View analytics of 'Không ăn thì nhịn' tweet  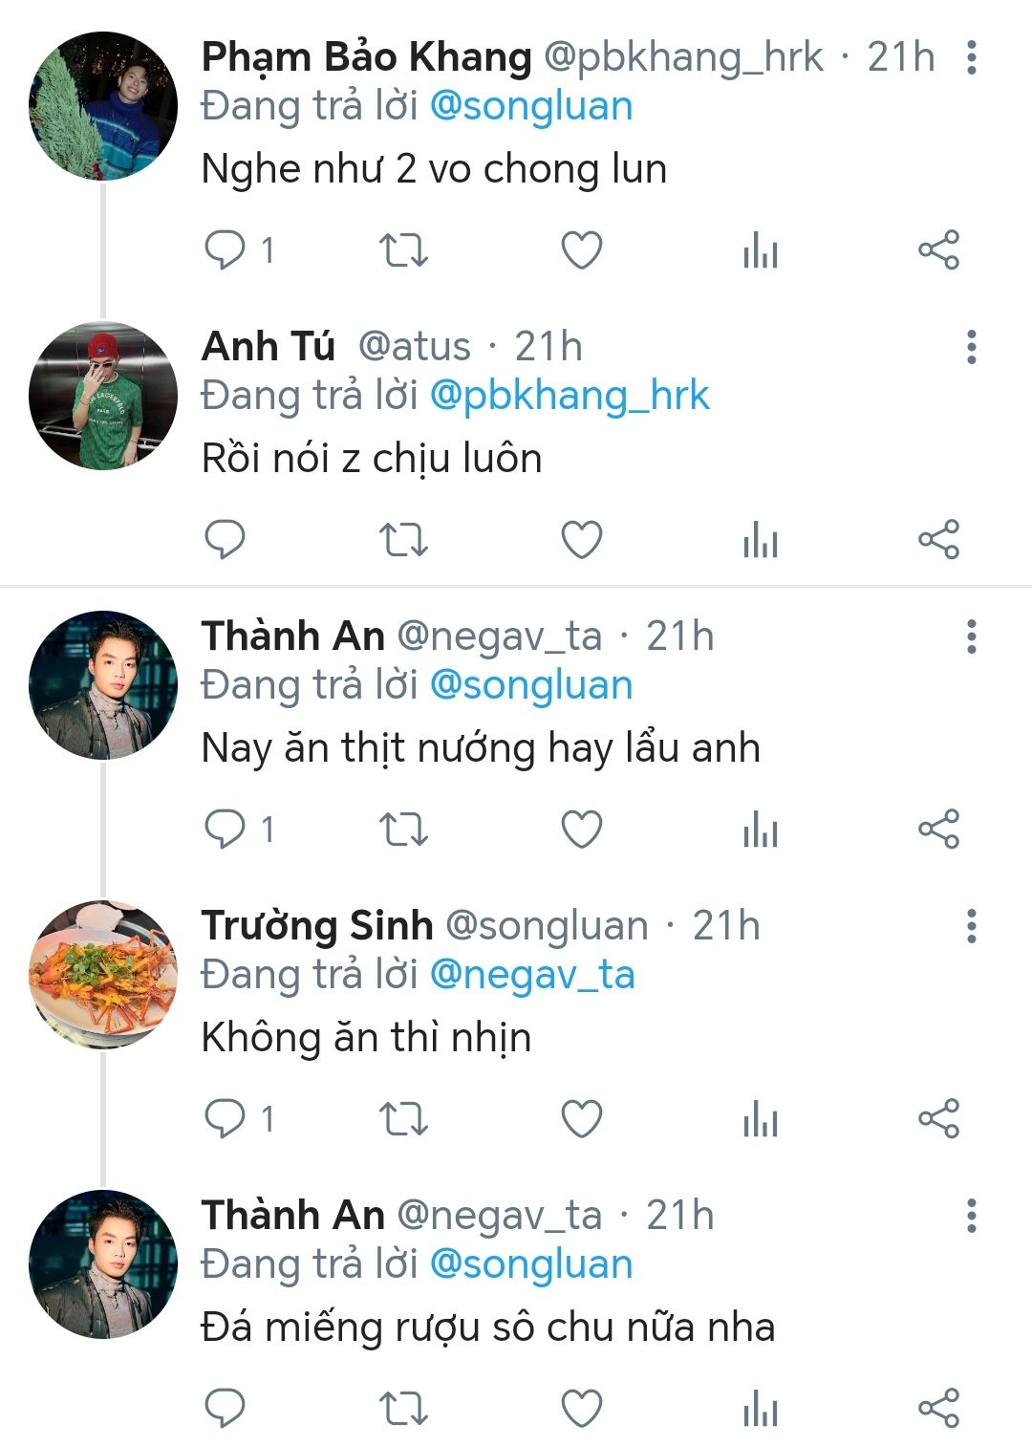[761, 1118]
